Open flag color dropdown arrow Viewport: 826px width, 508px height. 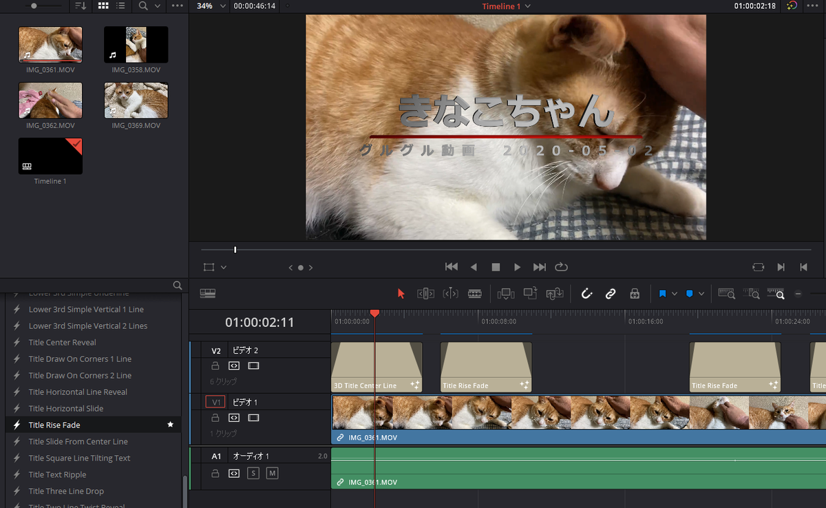675,294
